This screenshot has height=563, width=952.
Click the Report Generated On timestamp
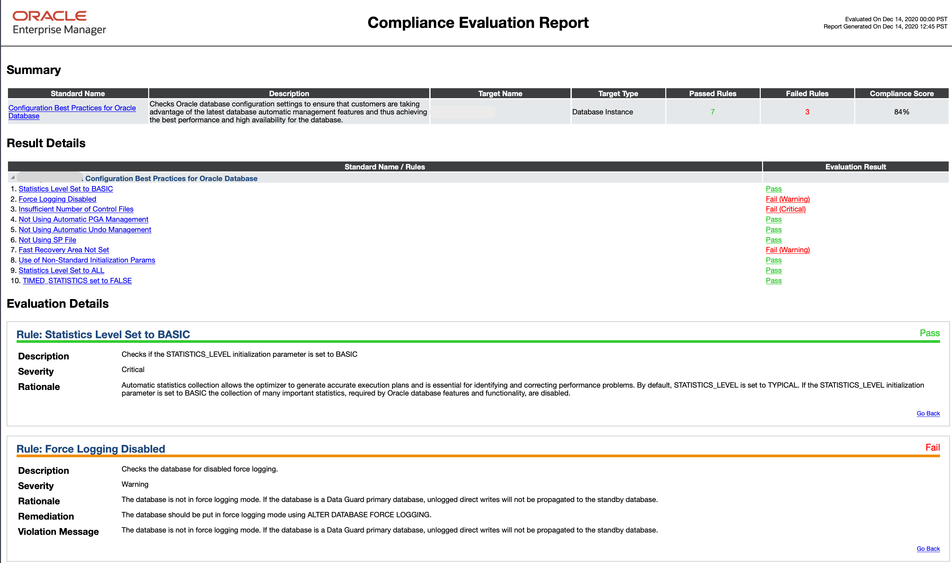pyautogui.click(x=885, y=27)
